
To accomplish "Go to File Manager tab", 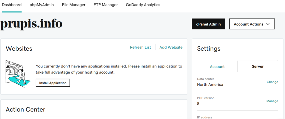I will [73, 5].
